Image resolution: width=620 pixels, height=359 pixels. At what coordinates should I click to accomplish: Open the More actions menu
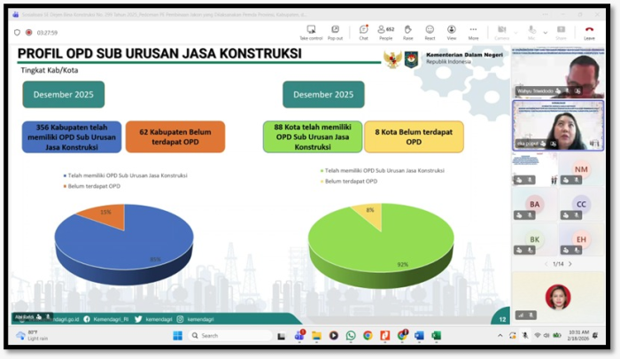click(x=473, y=32)
